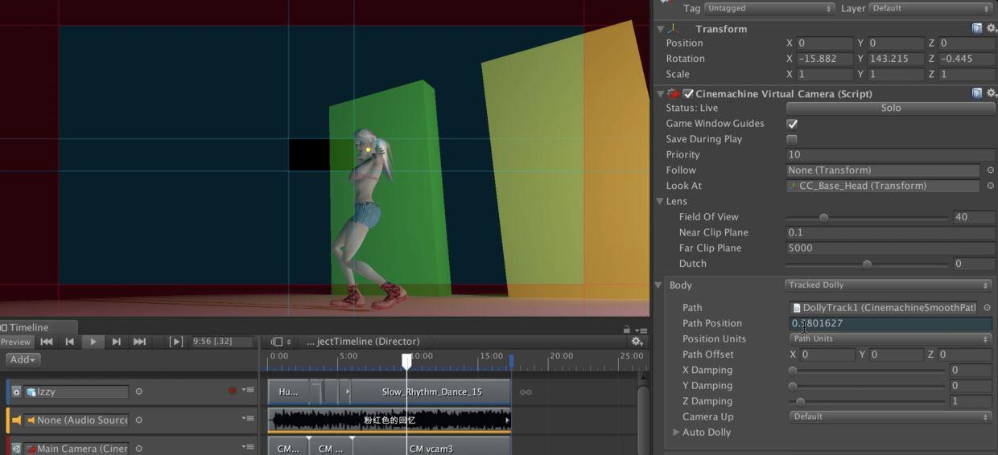Jump to the Timeline start
The width and height of the screenshot is (998, 455).
point(47,342)
